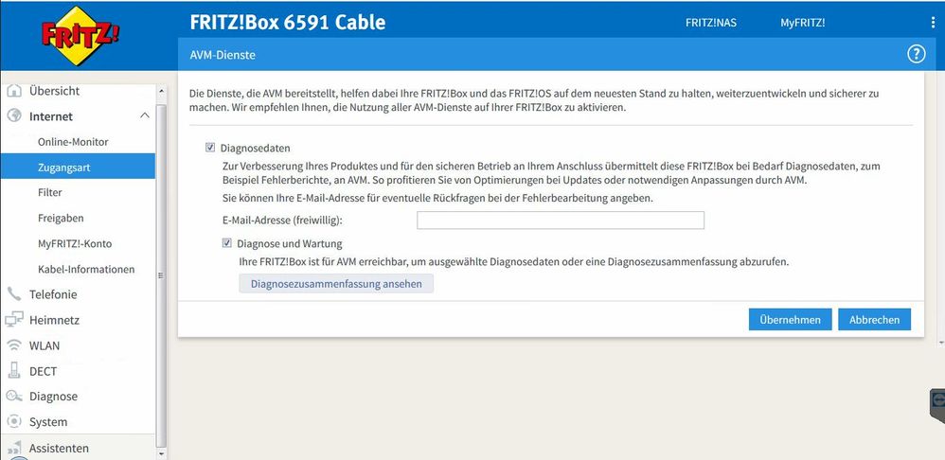Screen dimensions: 945x460
Task: Open the three-dot options menu
Action: pyautogui.click(x=934, y=23)
